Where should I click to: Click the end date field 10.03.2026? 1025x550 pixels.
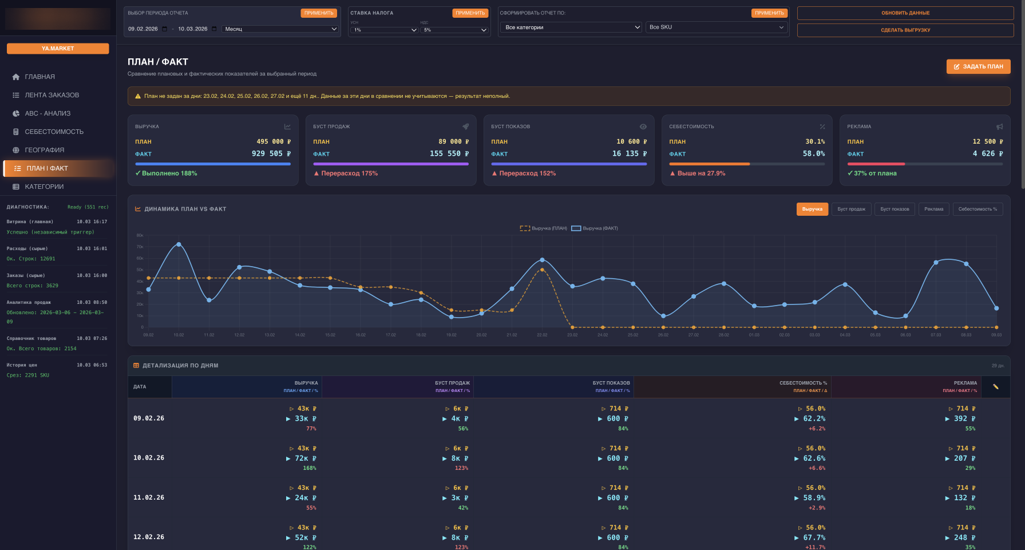pyautogui.click(x=193, y=29)
